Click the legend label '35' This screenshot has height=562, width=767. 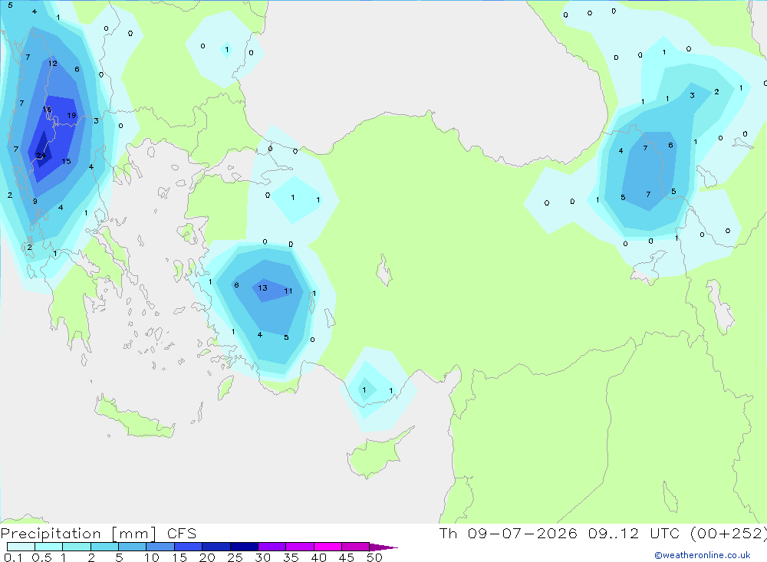(x=291, y=557)
